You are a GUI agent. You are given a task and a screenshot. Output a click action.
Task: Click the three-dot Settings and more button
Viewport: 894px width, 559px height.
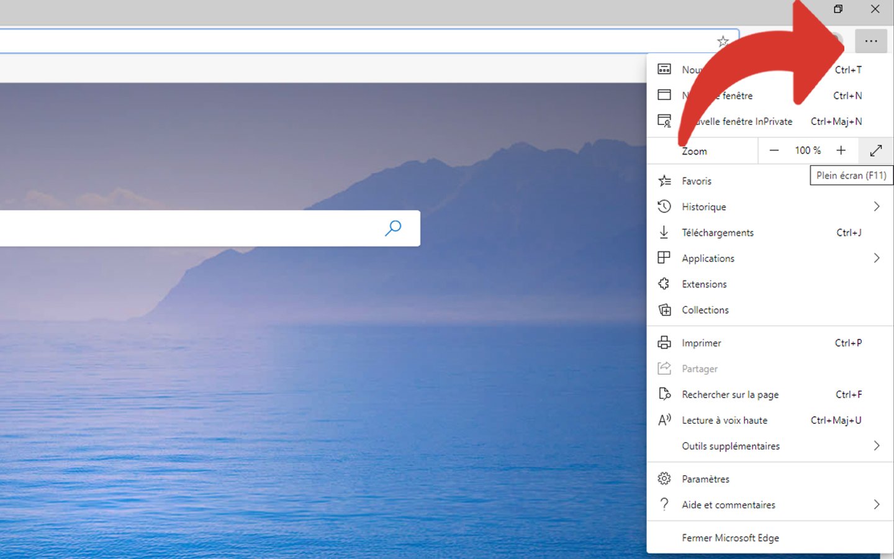[x=870, y=42]
